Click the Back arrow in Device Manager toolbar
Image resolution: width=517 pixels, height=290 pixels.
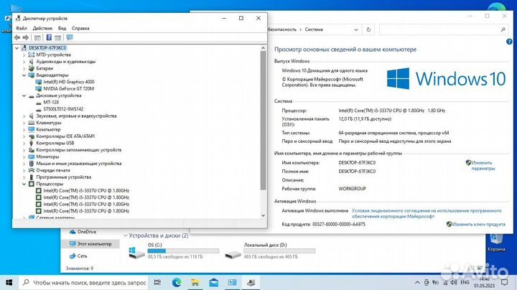point(17,37)
